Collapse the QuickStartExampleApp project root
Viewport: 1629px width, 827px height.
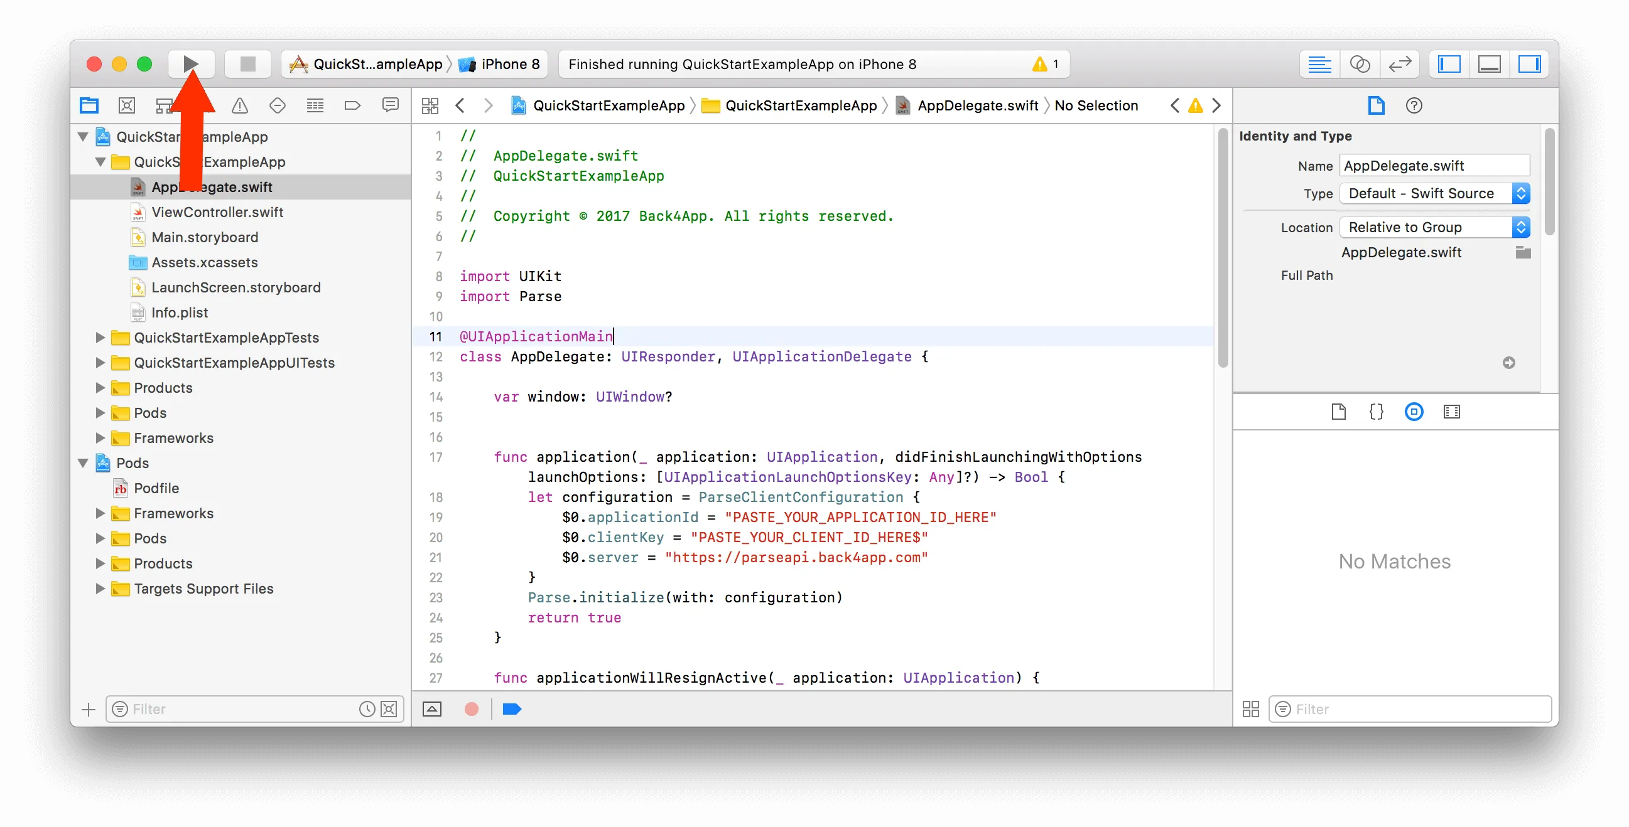[x=83, y=136]
